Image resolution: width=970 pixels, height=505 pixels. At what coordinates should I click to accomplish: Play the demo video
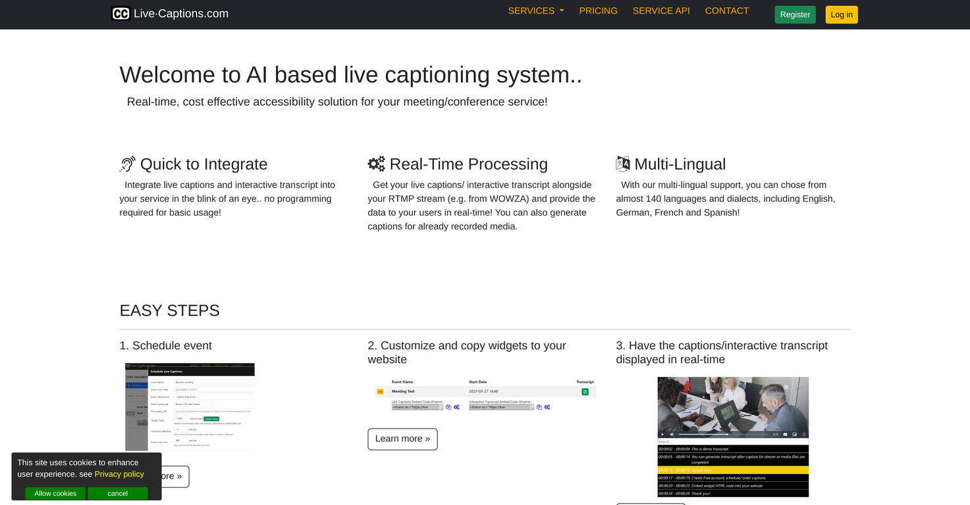[662, 434]
